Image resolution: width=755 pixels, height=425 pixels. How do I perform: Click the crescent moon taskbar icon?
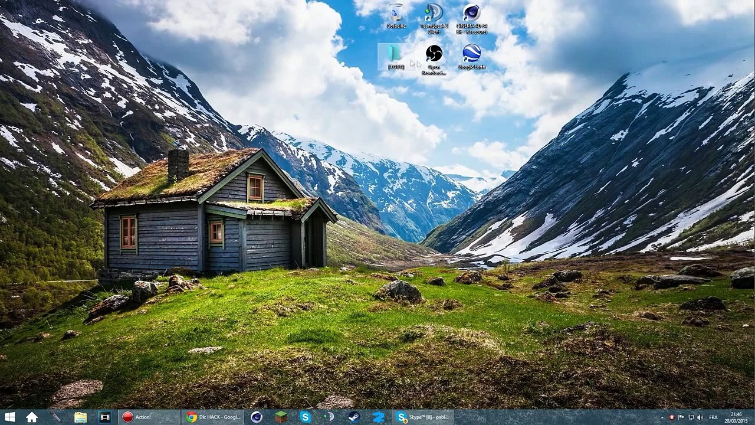pyautogui.click(x=329, y=417)
